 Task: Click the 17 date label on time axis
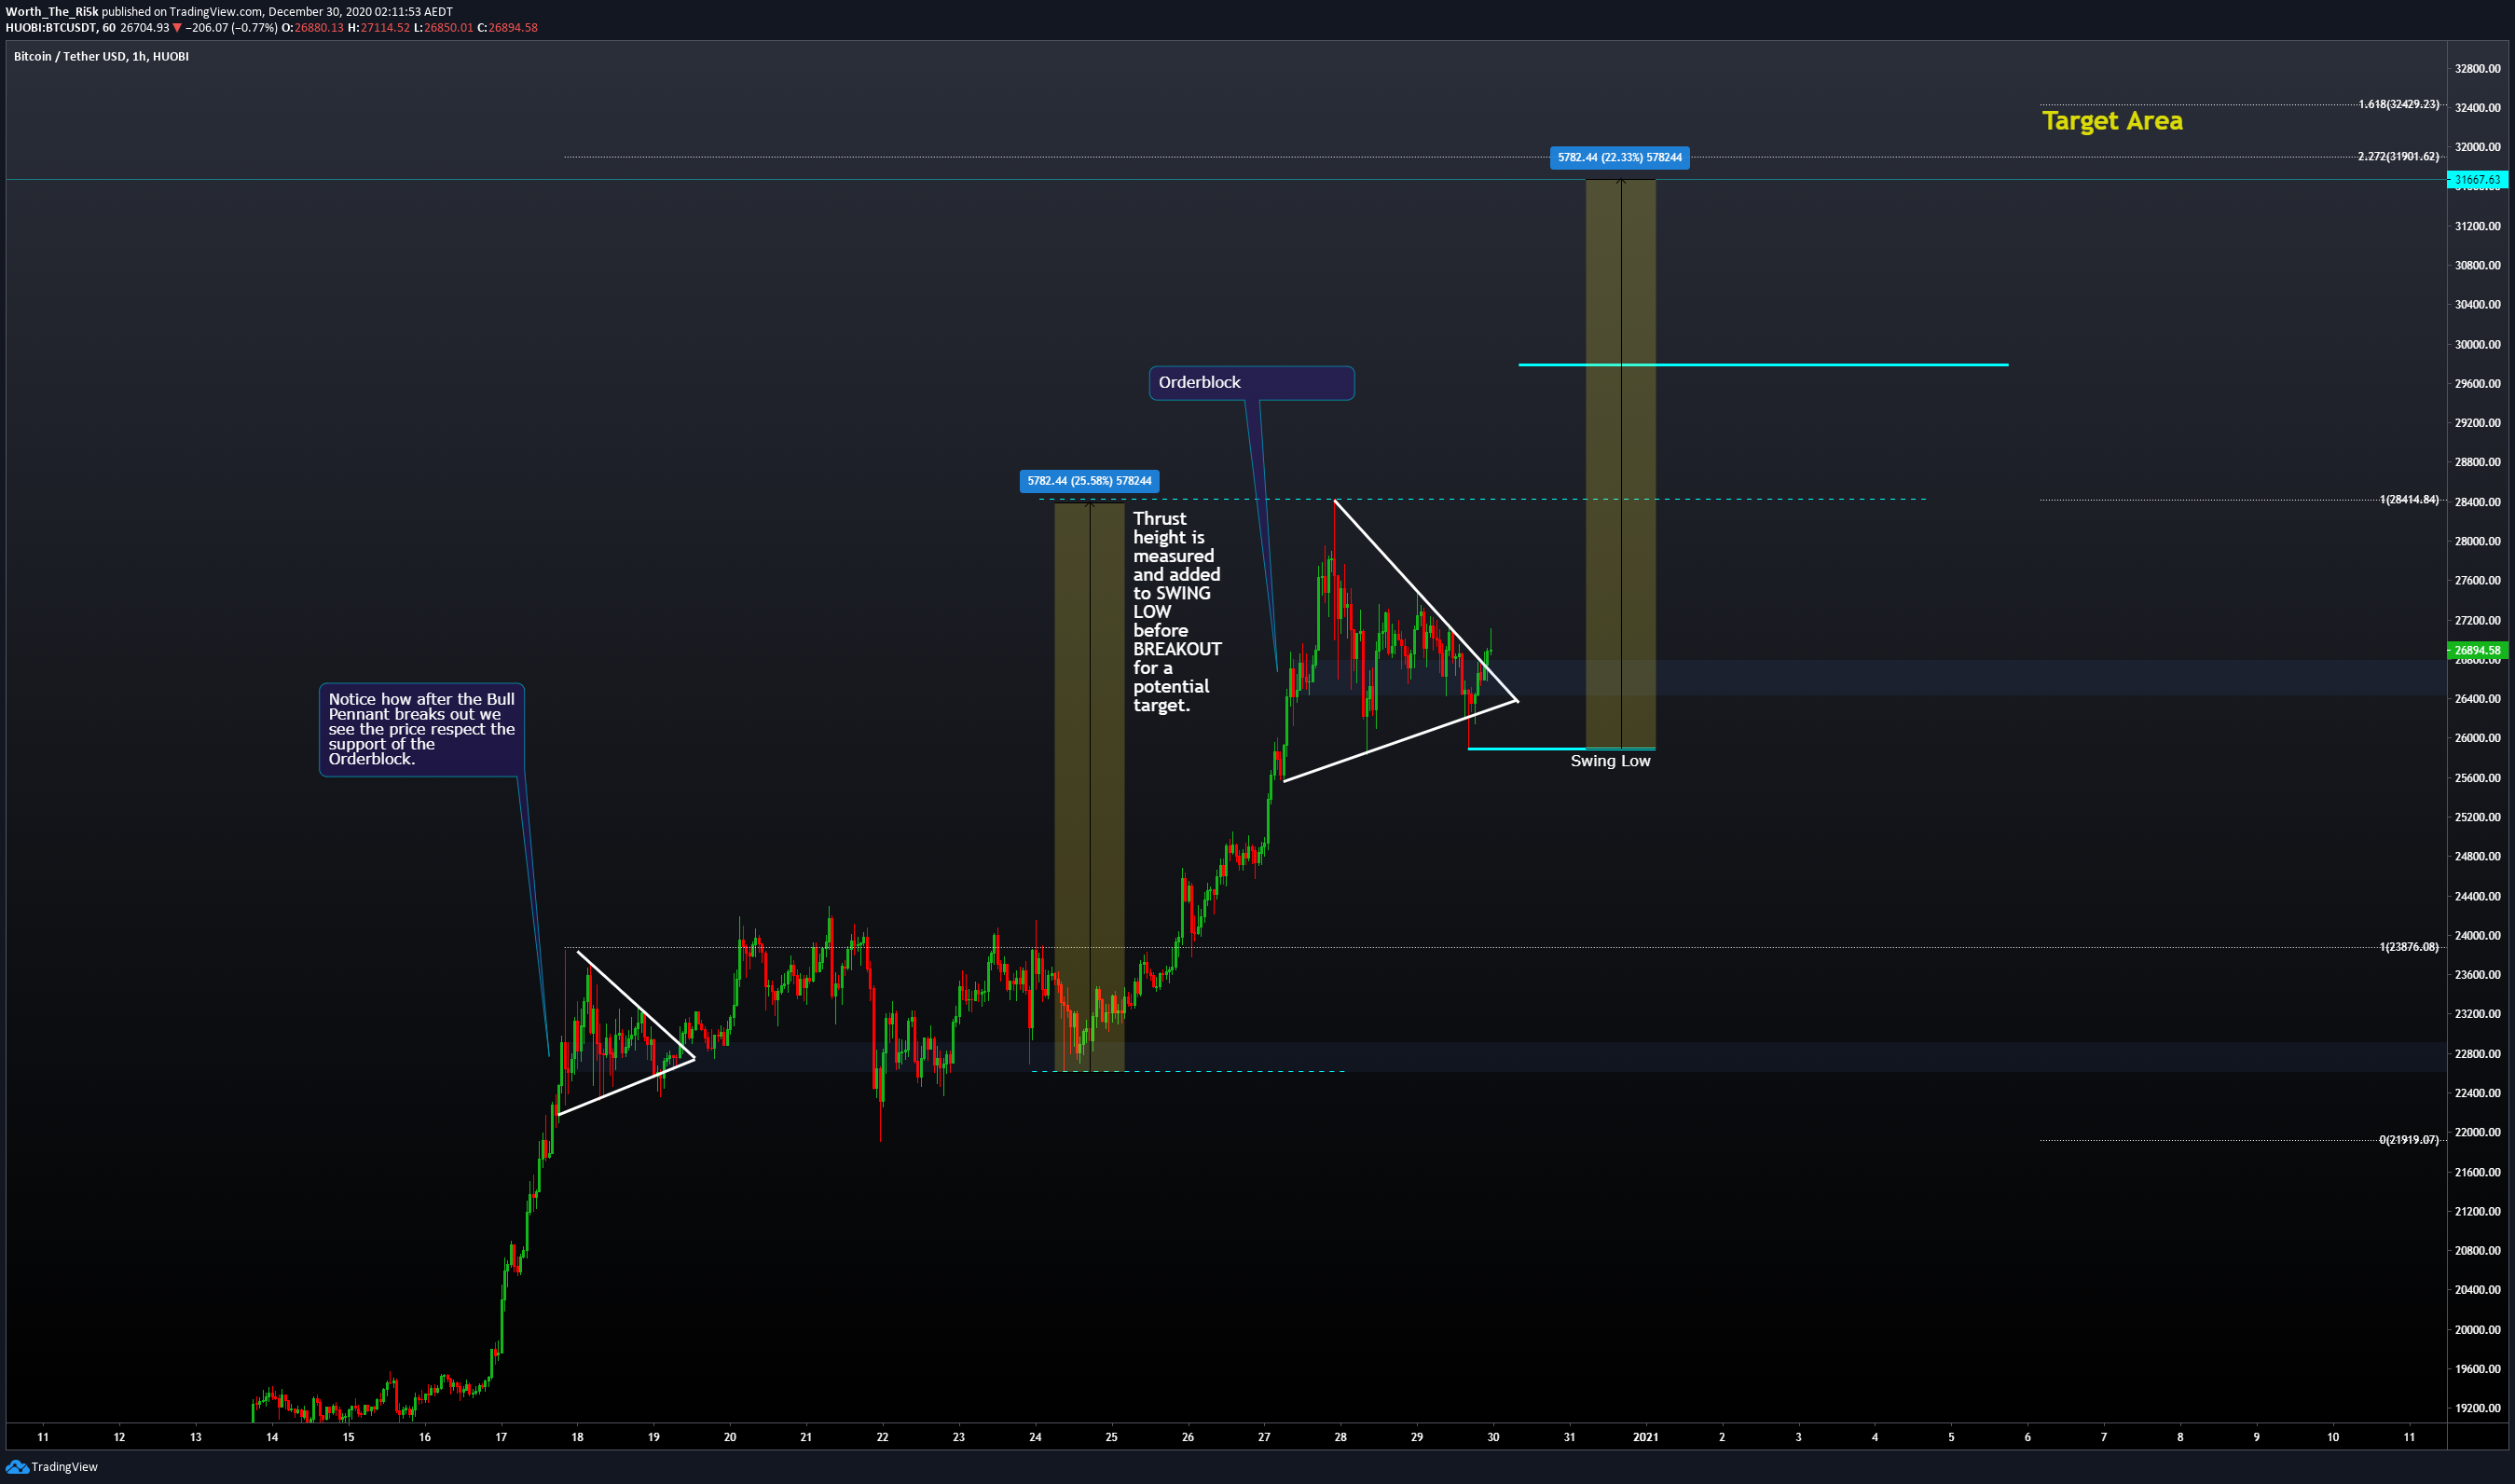coord(501,1437)
